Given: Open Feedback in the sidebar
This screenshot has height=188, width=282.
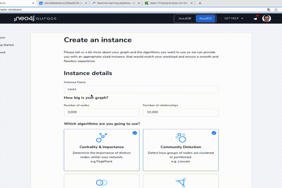Looking at the screenshot, I should point(3,52).
